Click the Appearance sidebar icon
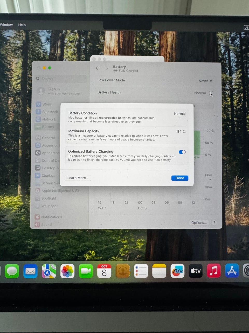The height and width of the screenshot is (333, 249). click(x=38, y=153)
